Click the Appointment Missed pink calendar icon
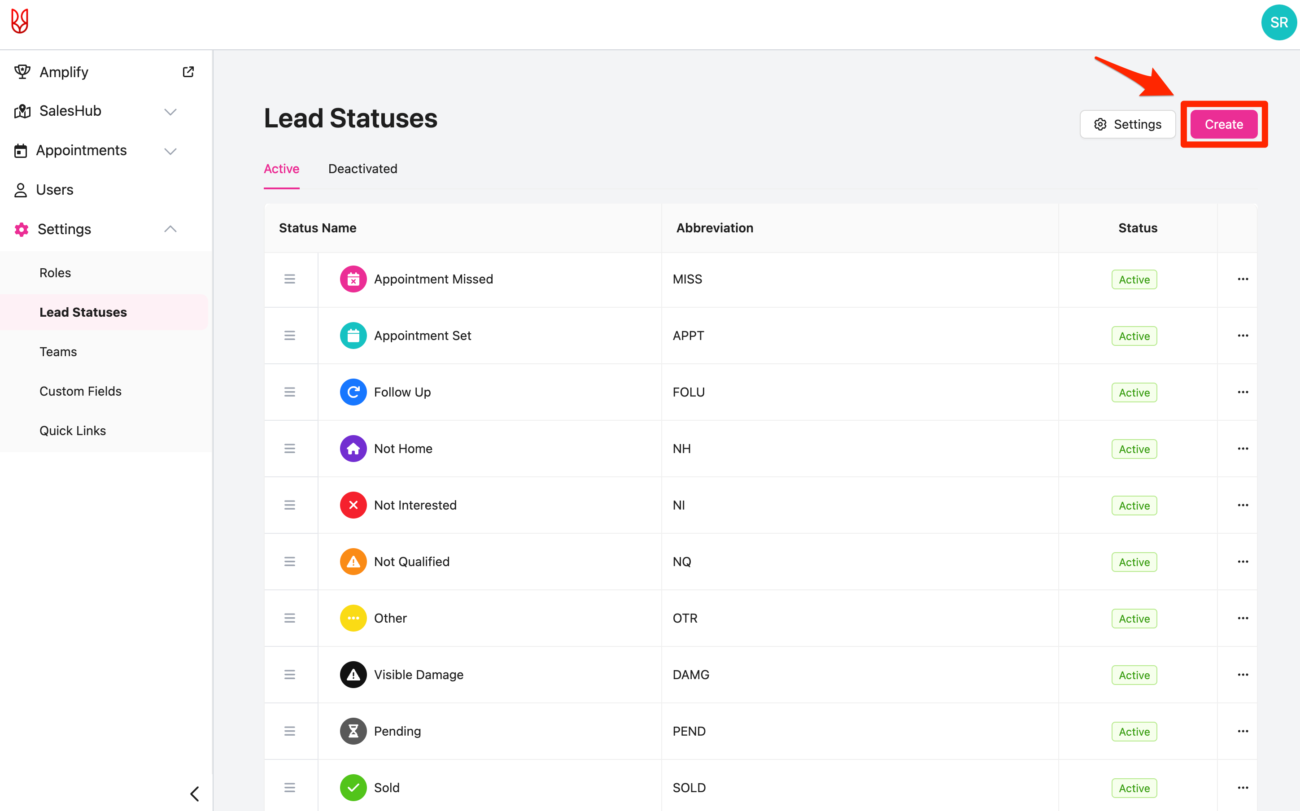This screenshot has width=1300, height=811. pos(353,279)
